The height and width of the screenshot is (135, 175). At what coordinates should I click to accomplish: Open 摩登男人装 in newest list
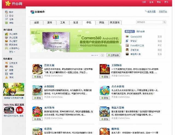136,54
